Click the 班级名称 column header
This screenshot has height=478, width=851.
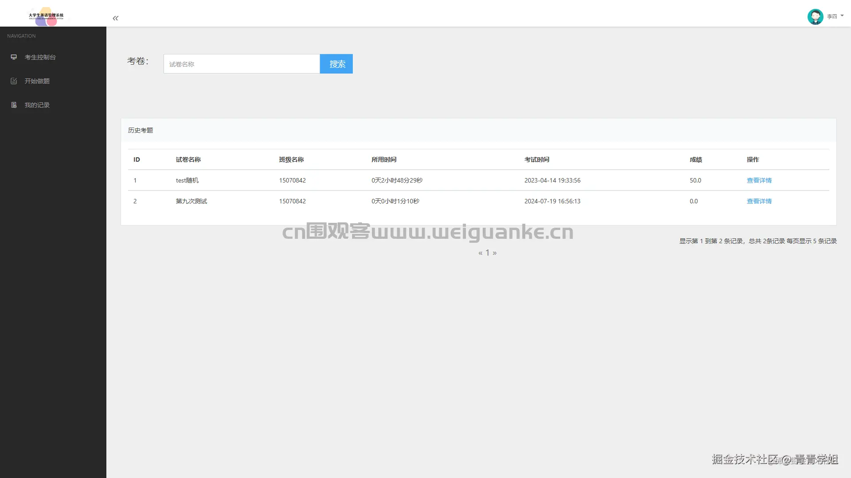[x=291, y=159]
